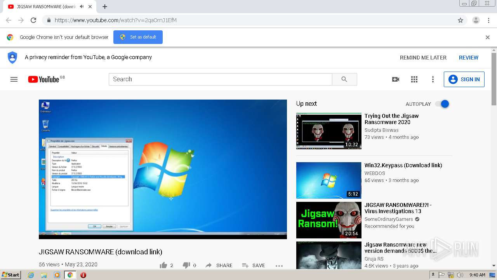
Task: Save the video to a playlist
Action: 254,265
